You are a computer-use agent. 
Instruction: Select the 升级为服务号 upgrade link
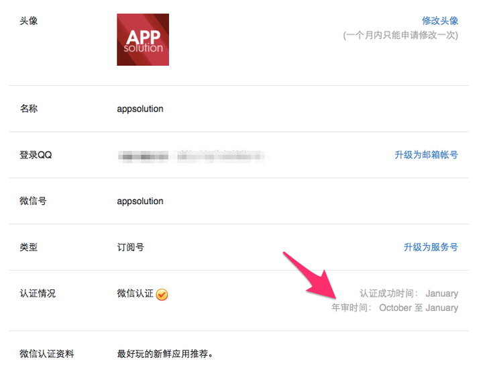[x=430, y=247]
